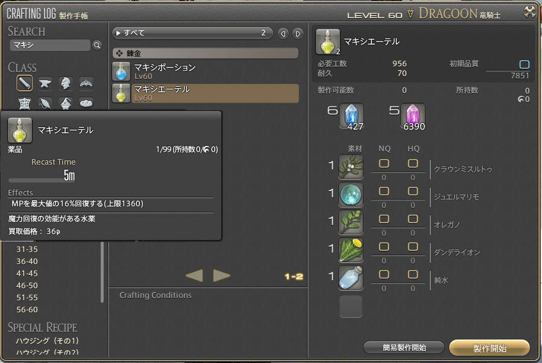Click the 製作開始 synthesize button
This screenshot has height=363, width=542.
click(x=490, y=348)
